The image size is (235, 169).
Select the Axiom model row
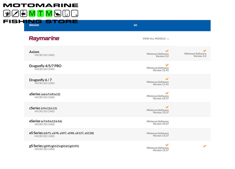click(x=34, y=52)
